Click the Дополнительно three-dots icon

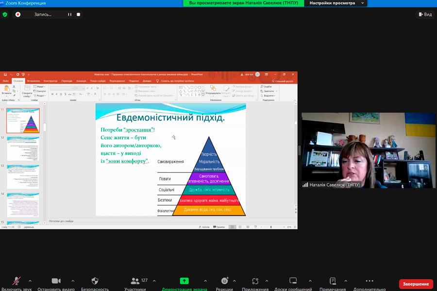[369, 281]
